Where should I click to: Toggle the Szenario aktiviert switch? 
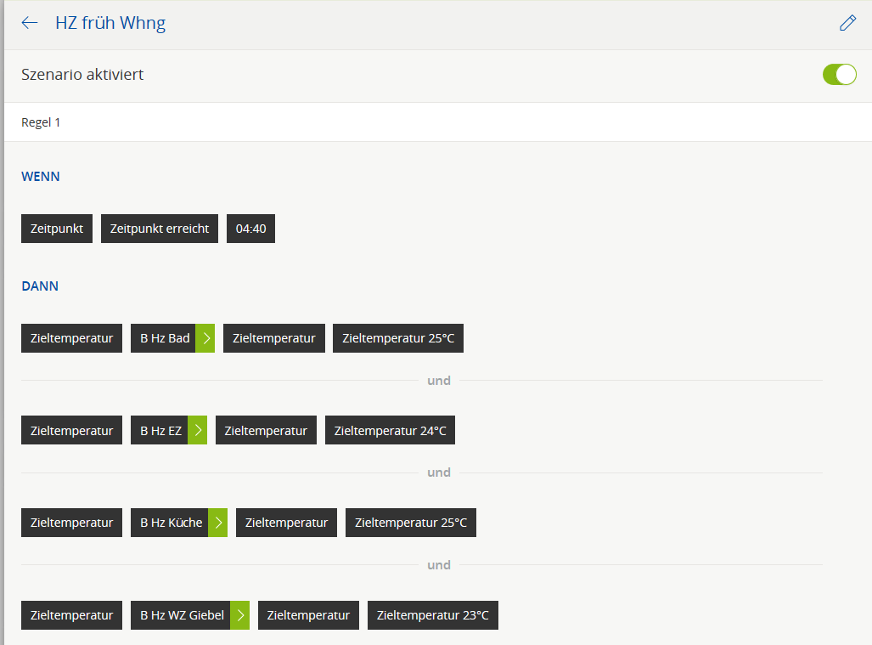point(839,75)
